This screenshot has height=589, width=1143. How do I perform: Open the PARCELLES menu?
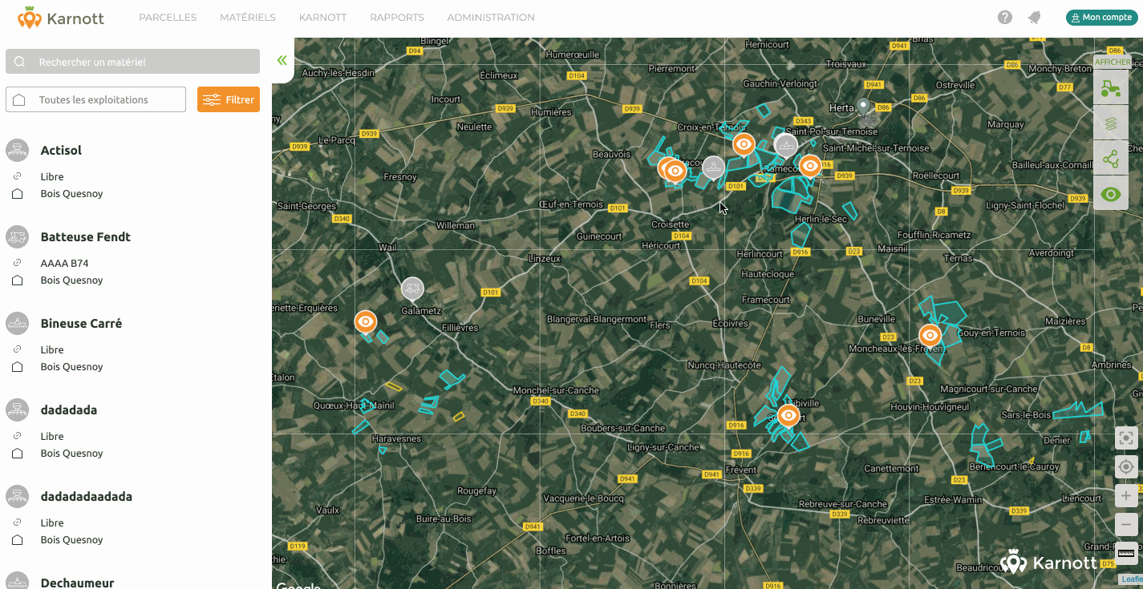pos(168,18)
